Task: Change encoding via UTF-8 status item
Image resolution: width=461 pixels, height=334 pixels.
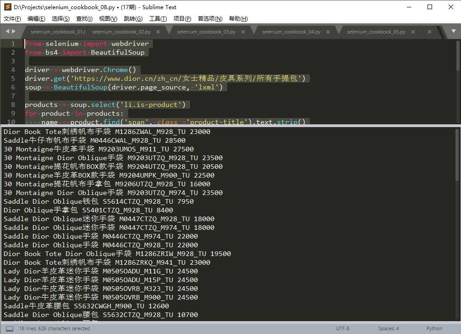Action: 343,328
